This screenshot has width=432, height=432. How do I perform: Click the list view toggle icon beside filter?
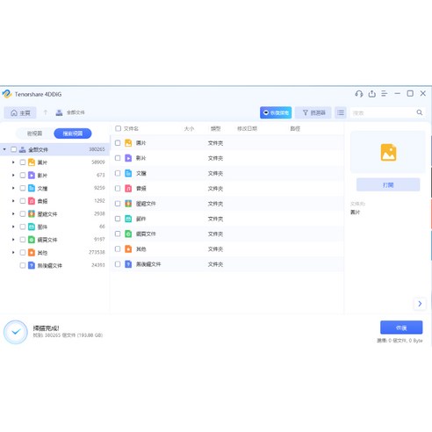click(341, 112)
